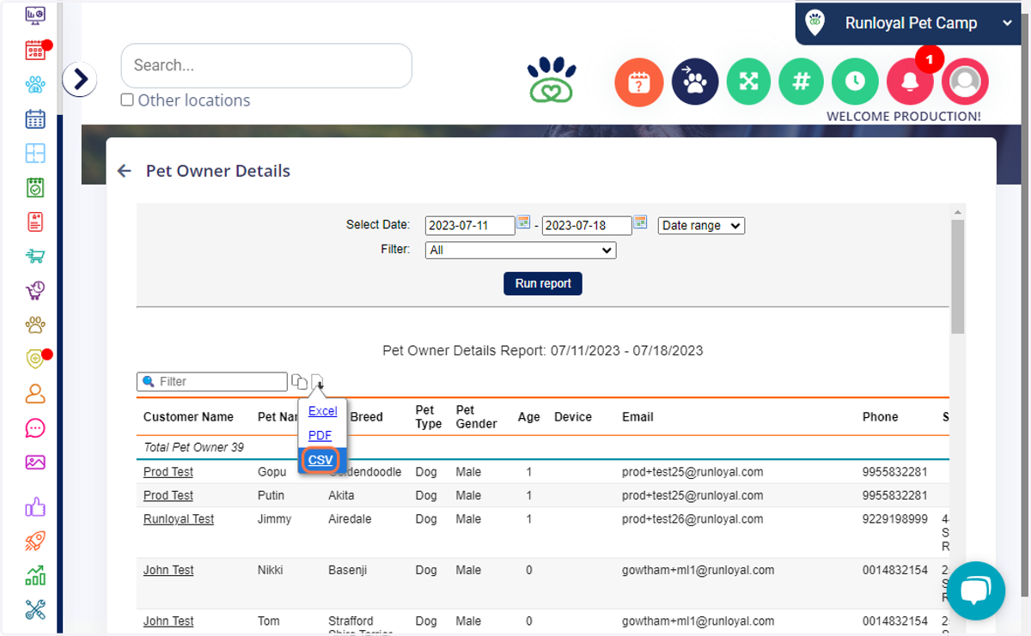The height and width of the screenshot is (636, 1031).
Task: Click the end date field 2023-07-18
Action: point(588,226)
